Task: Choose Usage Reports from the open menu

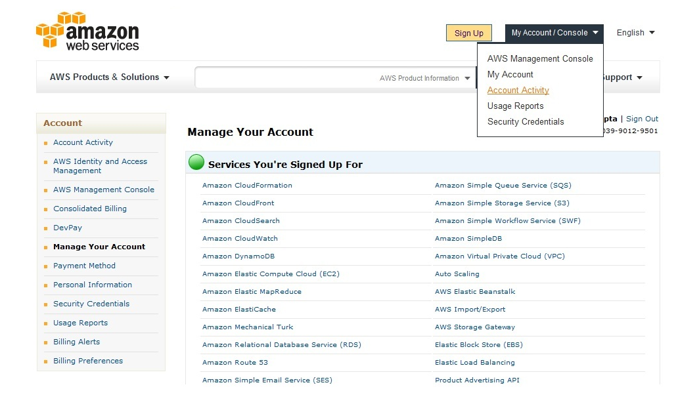Action: coord(515,106)
